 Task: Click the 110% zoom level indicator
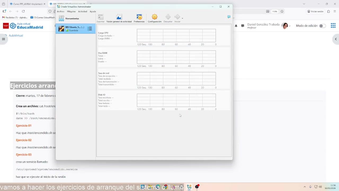click(275, 11)
